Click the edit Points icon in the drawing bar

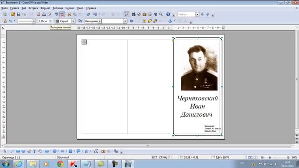96,151
